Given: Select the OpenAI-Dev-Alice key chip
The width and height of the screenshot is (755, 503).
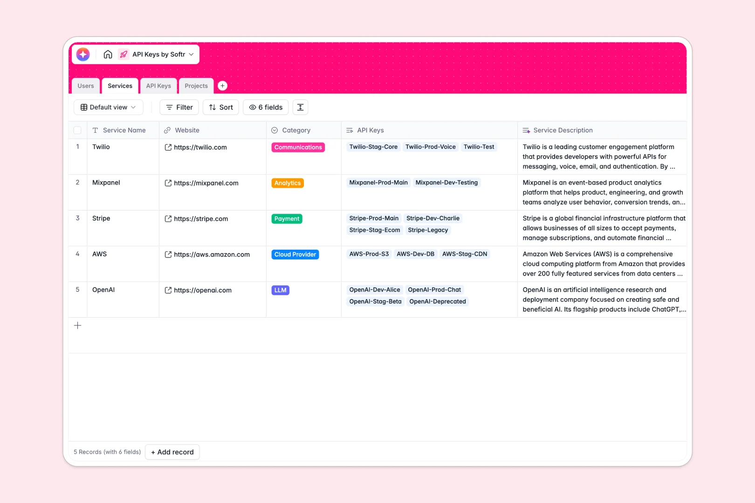Looking at the screenshot, I should [x=375, y=290].
